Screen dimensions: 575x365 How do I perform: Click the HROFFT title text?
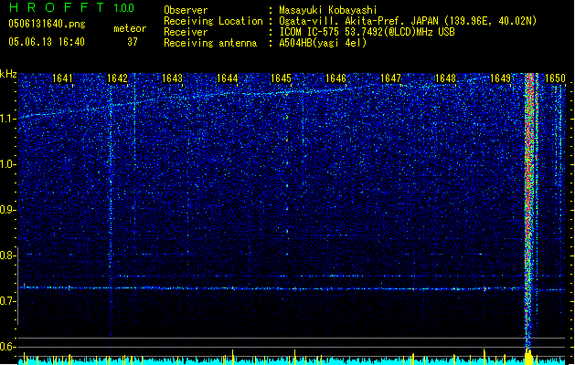point(56,7)
